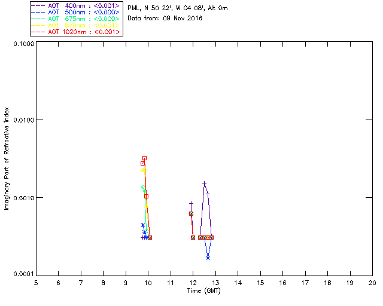
Task: Click x-axis tick label 14
Action: [x=238, y=283]
